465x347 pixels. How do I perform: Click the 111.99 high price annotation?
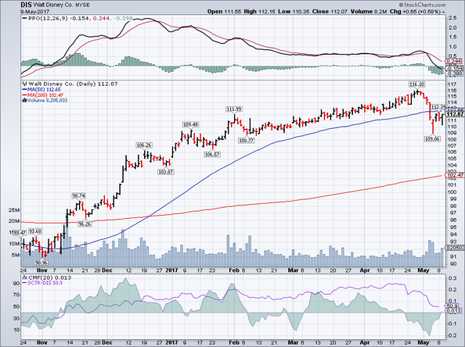pyautogui.click(x=234, y=109)
